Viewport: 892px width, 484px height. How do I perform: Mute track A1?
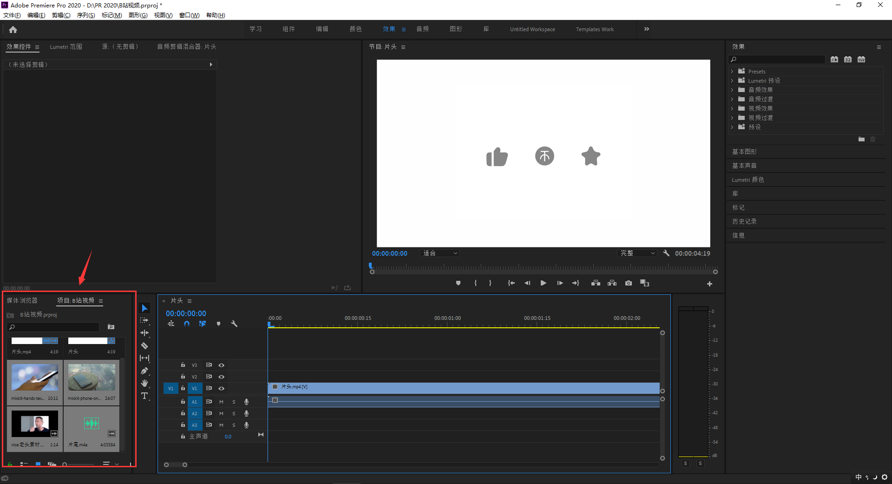[x=221, y=402]
